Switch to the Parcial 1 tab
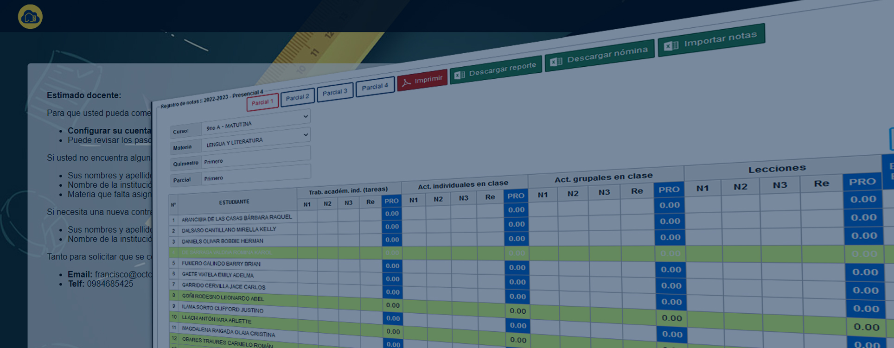 pyautogui.click(x=262, y=102)
